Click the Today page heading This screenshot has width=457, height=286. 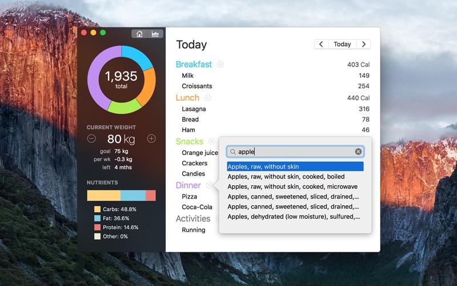191,45
